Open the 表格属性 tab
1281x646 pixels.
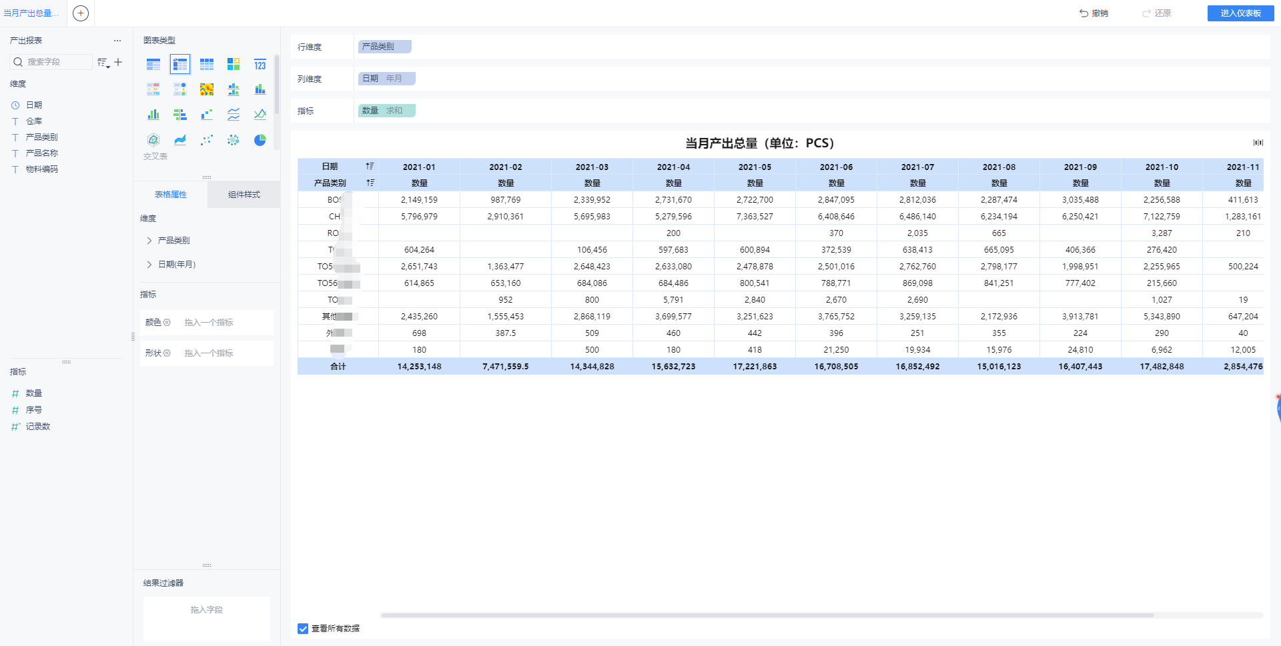tap(171, 195)
